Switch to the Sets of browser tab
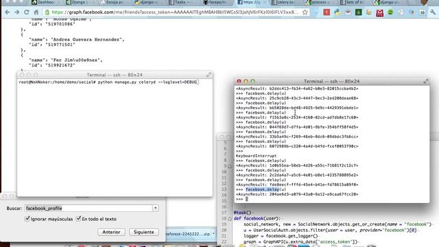This screenshot has height=247, width=439. [x=352, y=3]
